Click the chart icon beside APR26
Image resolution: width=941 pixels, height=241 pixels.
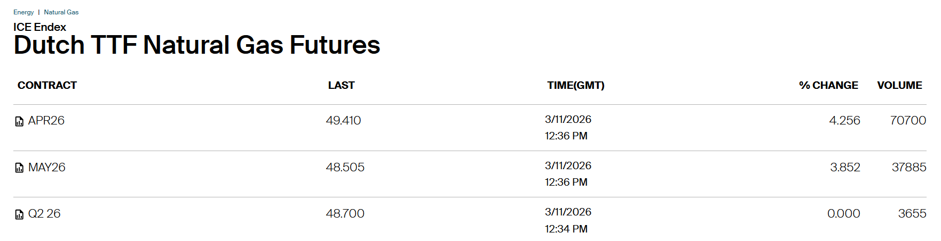point(19,121)
